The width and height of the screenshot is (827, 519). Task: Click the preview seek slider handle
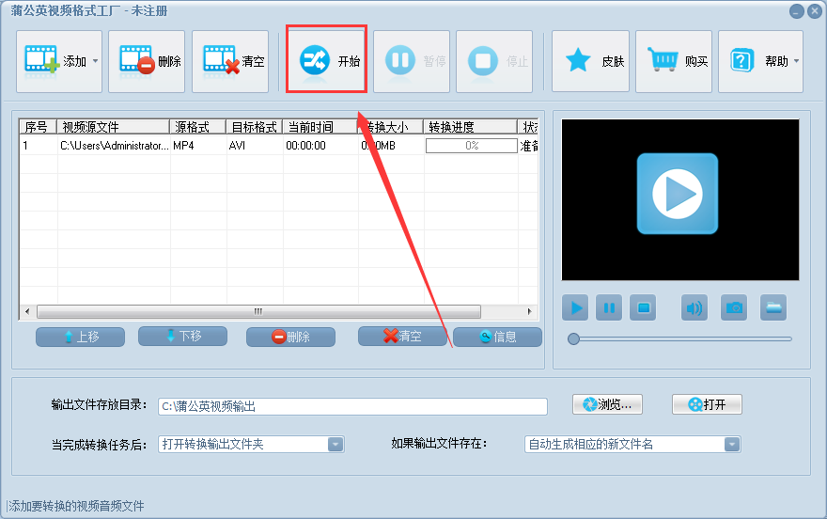[x=573, y=339]
